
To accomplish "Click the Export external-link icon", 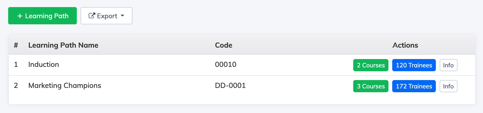I will pos(92,16).
